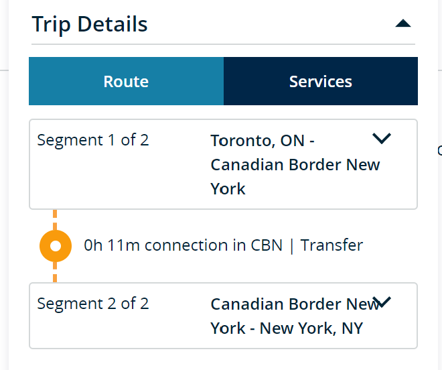Expand Segment 2 of 2 chevron
The height and width of the screenshot is (370, 442).
tap(384, 302)
